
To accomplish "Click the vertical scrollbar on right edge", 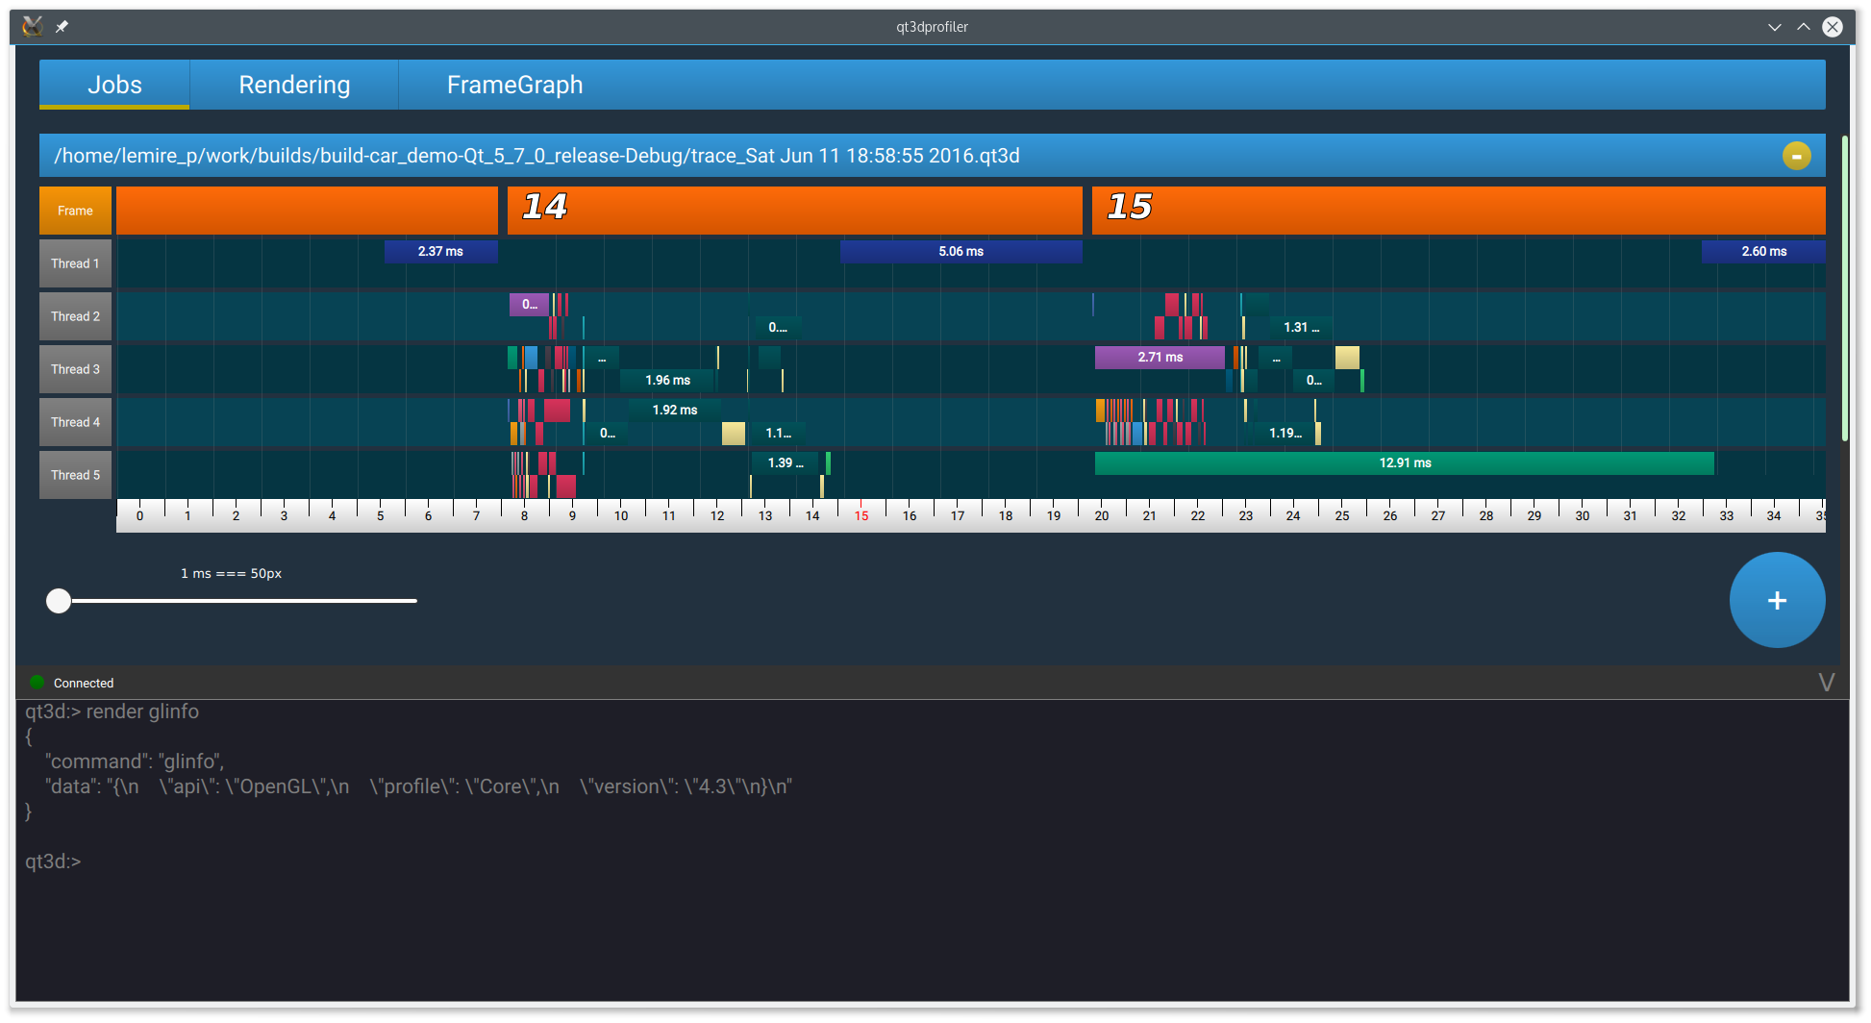I will coord(1844,288).
